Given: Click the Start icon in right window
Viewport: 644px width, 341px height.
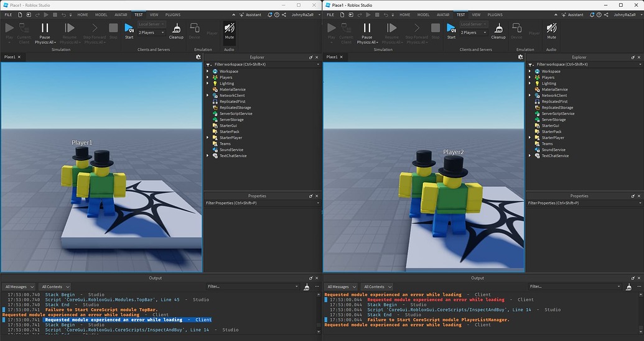Looking at the screenshot, I should [451, 28].
